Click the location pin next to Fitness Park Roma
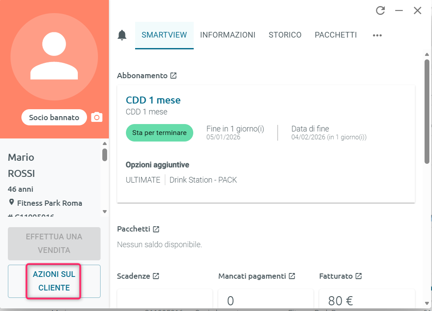432x311 pixels. click(x=11, y=202)
